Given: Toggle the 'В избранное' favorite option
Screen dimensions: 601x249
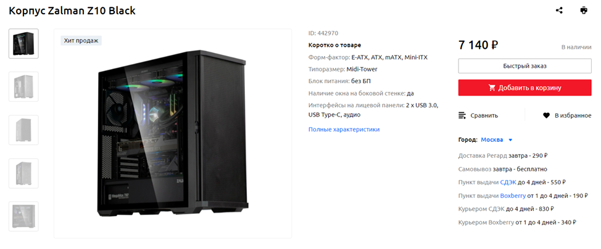Looking at the screenshot, I should [567, 115].
